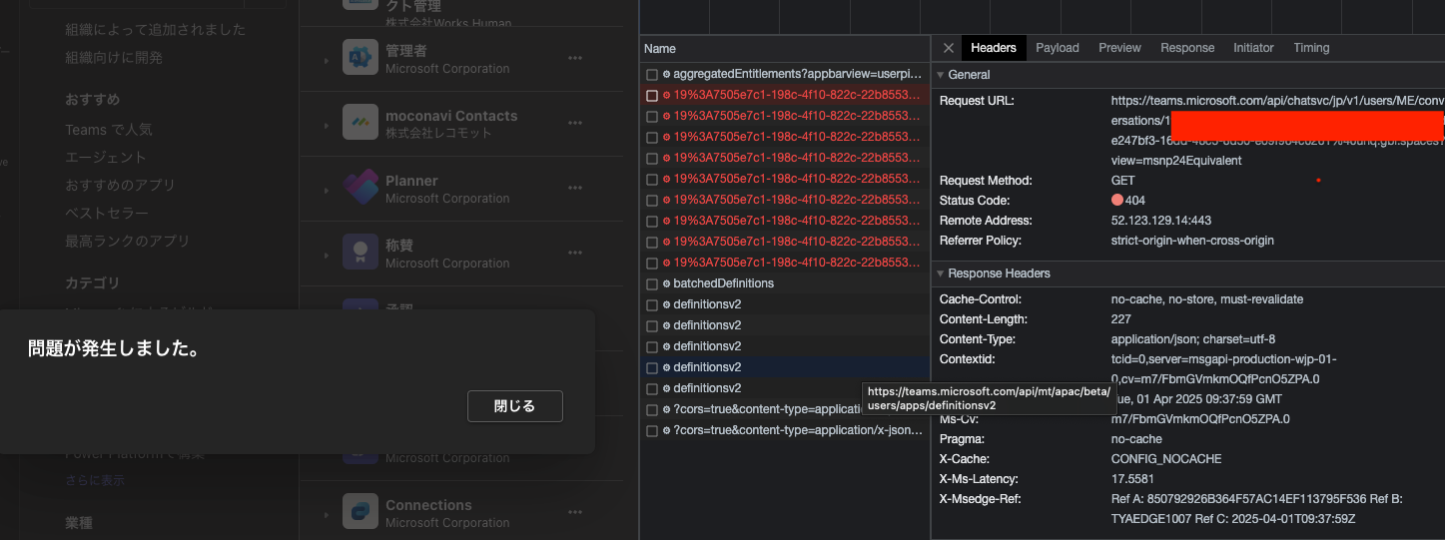
Task: Expand the 管理者 app row arrow
Action: pos(326,60)
